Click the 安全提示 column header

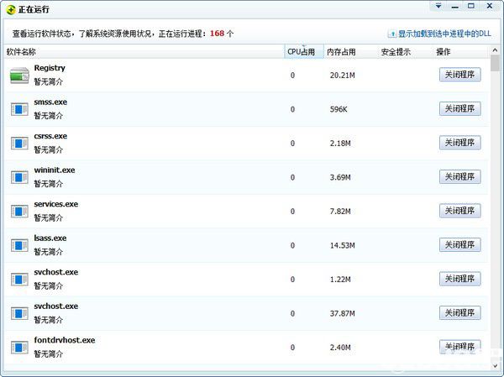[396, 52]
